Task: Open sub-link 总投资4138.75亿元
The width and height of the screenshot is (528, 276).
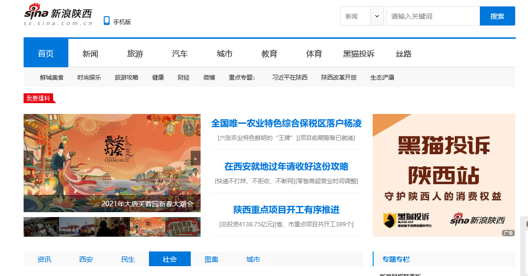Action: [247, 224]
